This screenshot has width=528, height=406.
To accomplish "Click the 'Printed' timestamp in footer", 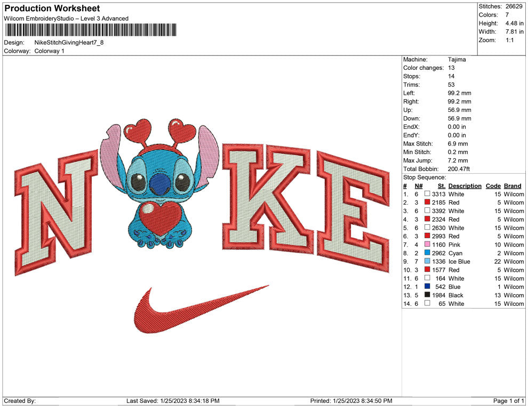I will click(351, 401).
